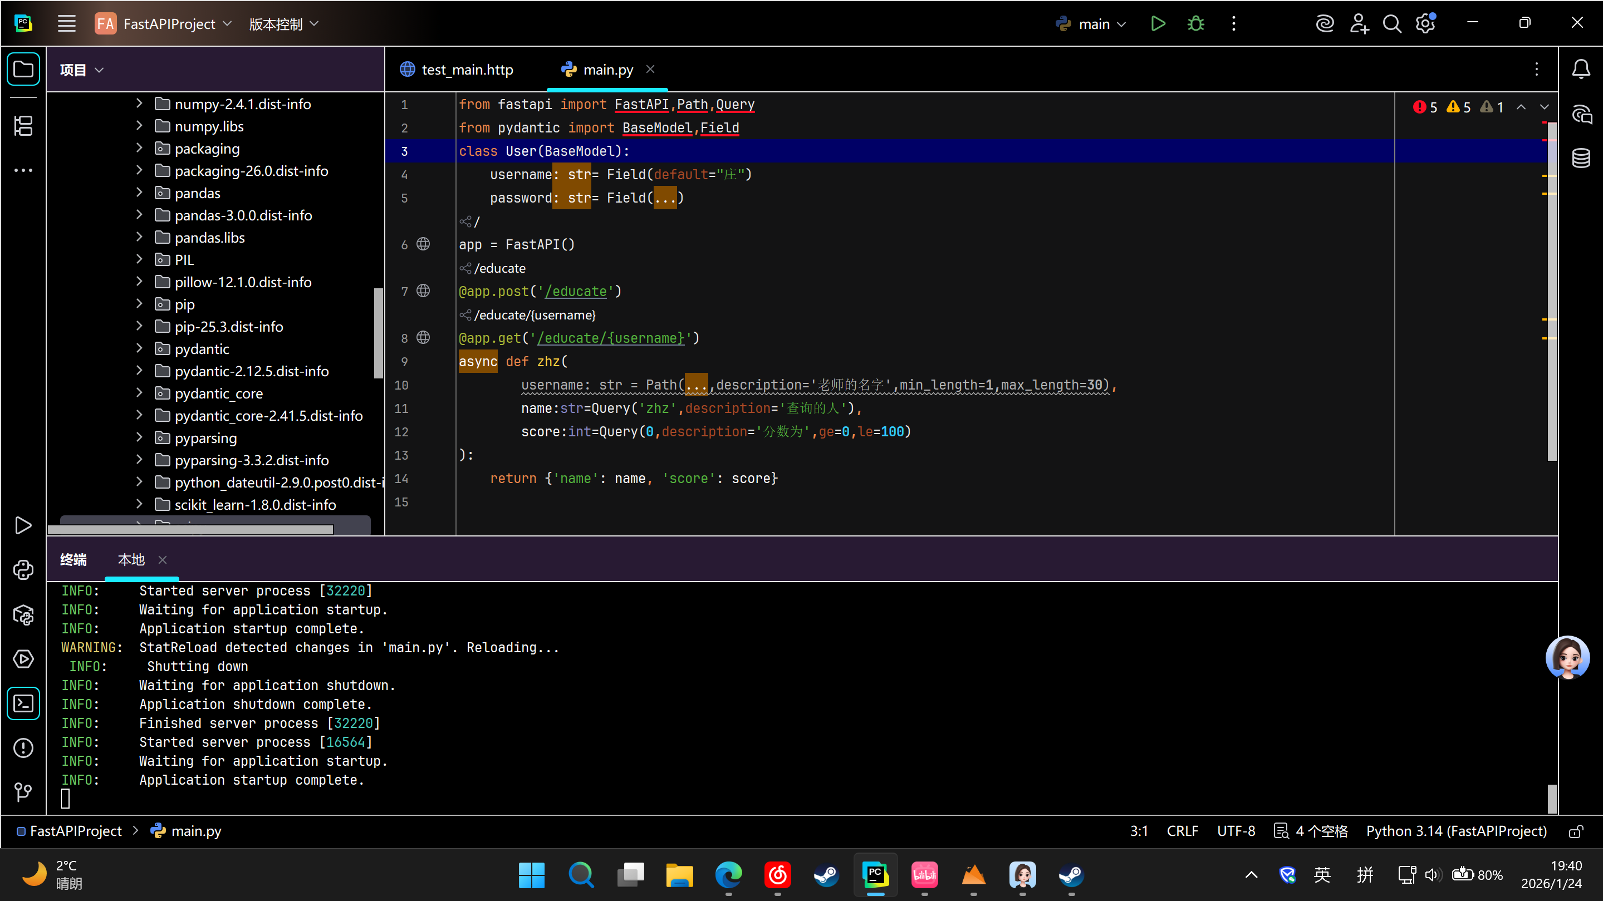The height and width of the screenshot is (901, 1603).
Task: Open the Database tool window
Action: click(1581, 158)
